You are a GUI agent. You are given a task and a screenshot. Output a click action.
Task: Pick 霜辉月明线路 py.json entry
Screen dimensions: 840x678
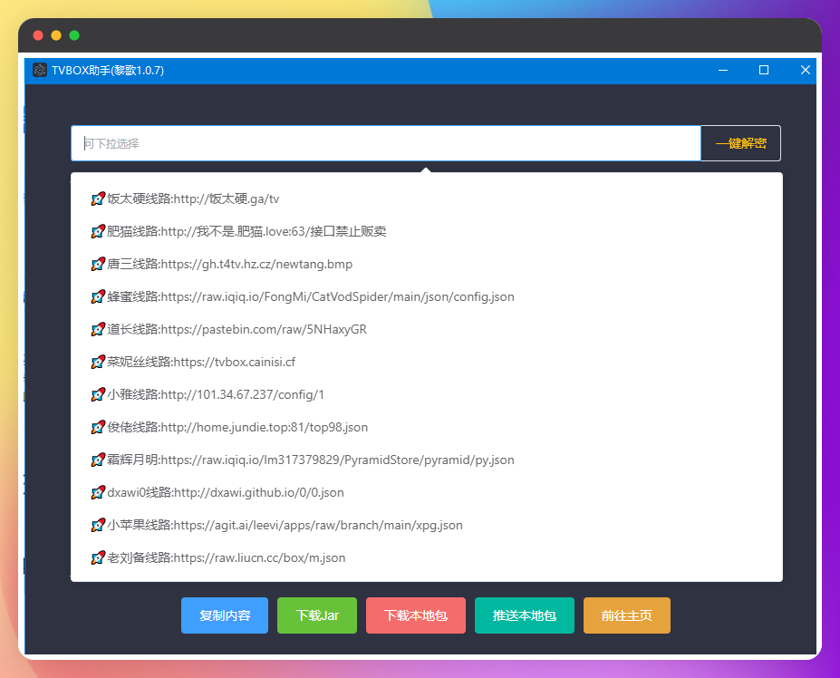pyautogui.click(x=310, y=460)
